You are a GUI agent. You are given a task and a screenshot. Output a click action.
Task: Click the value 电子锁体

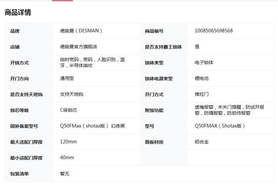click(204, 62)
